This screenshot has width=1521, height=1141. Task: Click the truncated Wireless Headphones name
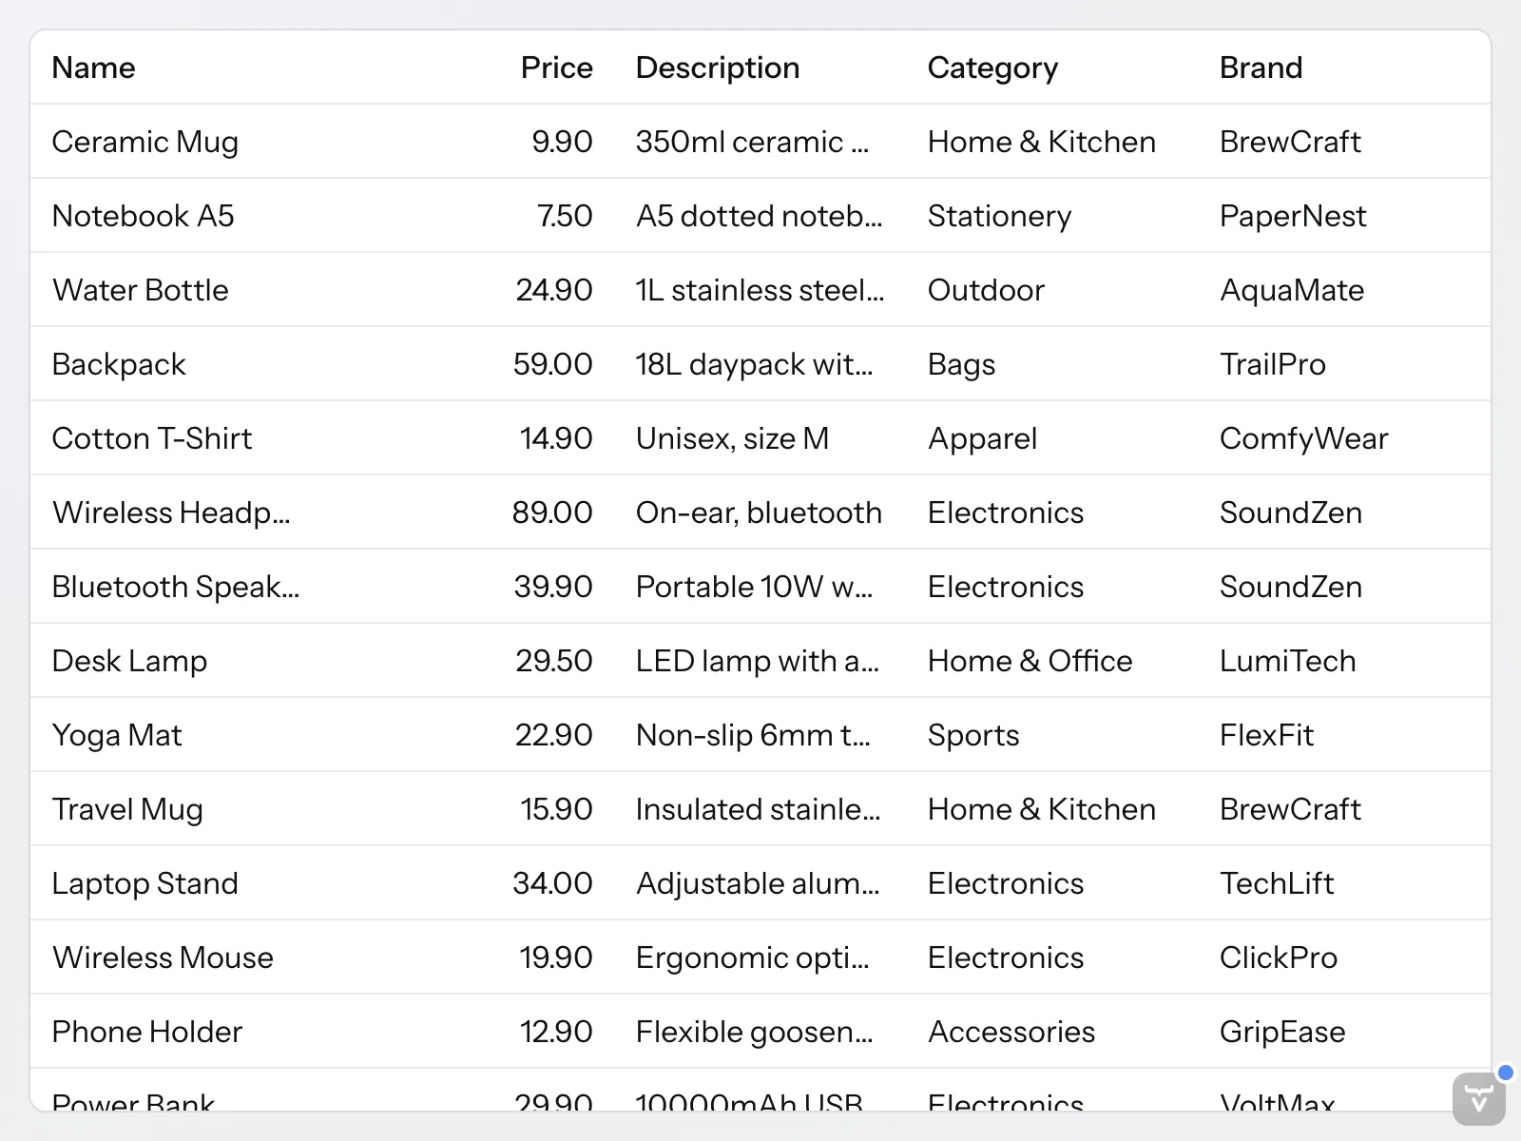(171, 512)
